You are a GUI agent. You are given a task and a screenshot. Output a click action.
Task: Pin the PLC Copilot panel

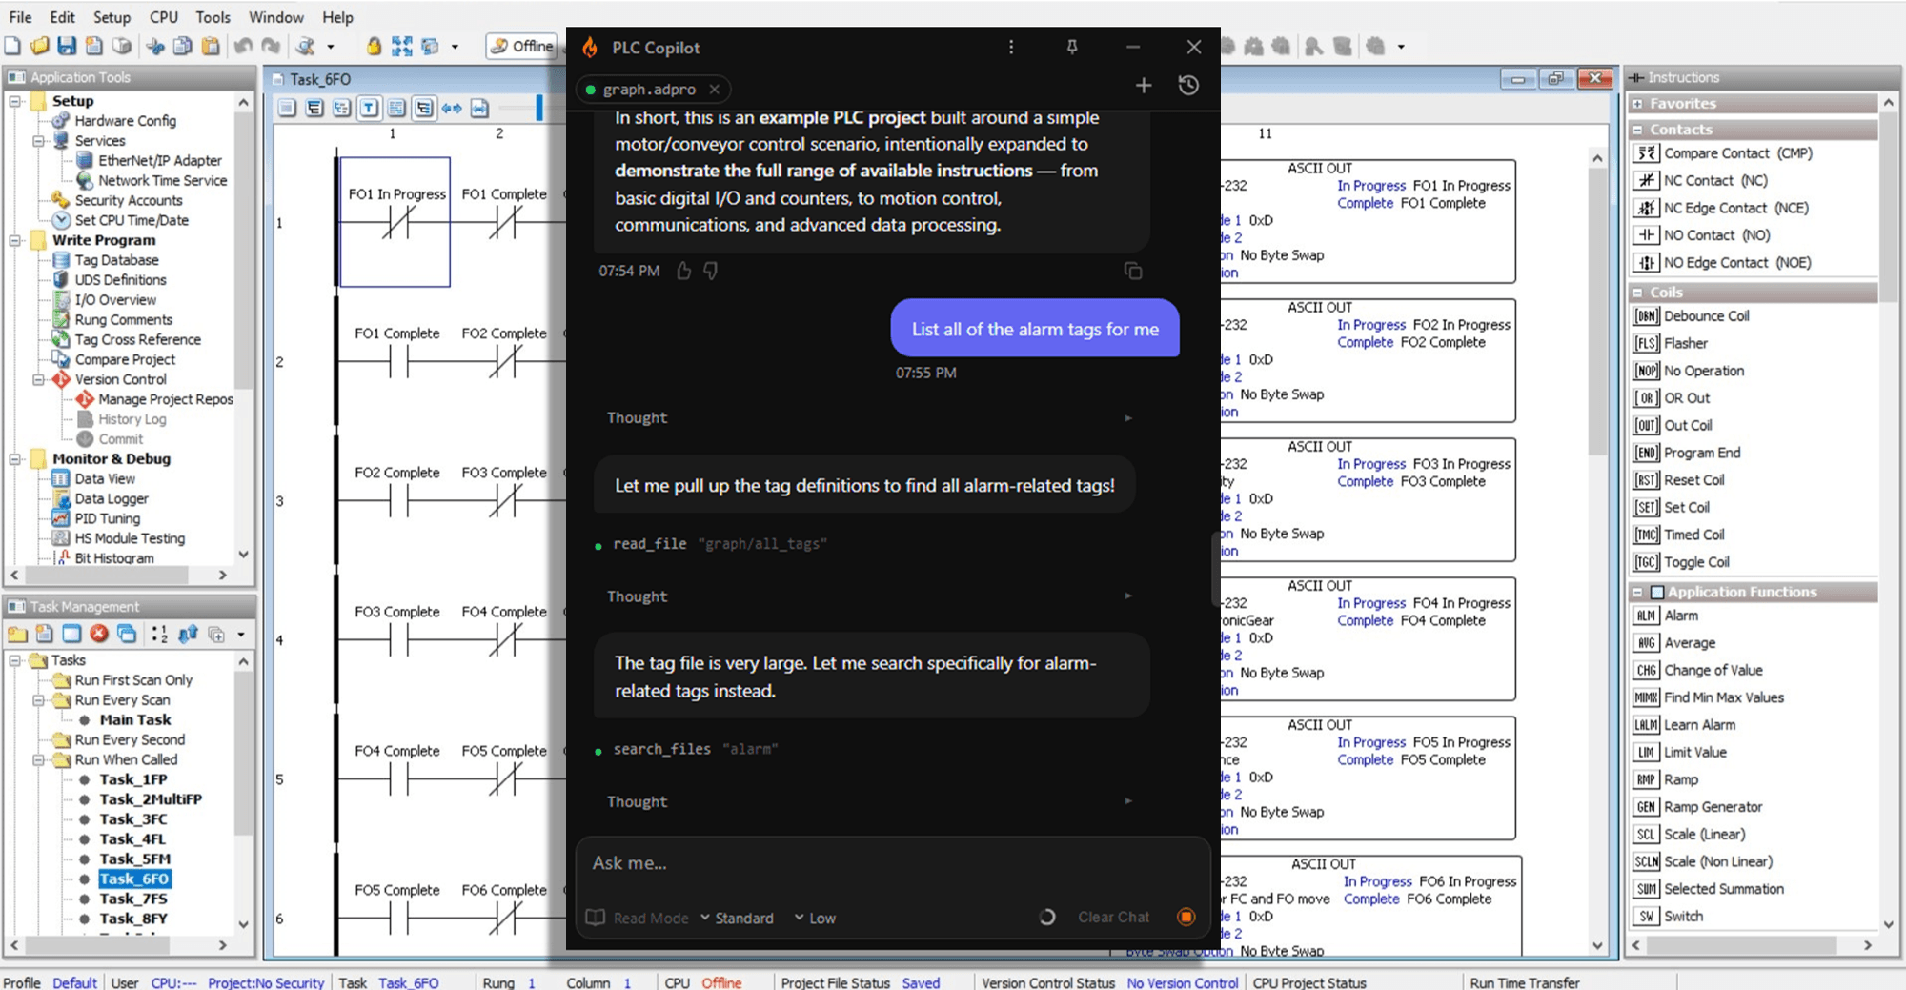point(1072,47)
